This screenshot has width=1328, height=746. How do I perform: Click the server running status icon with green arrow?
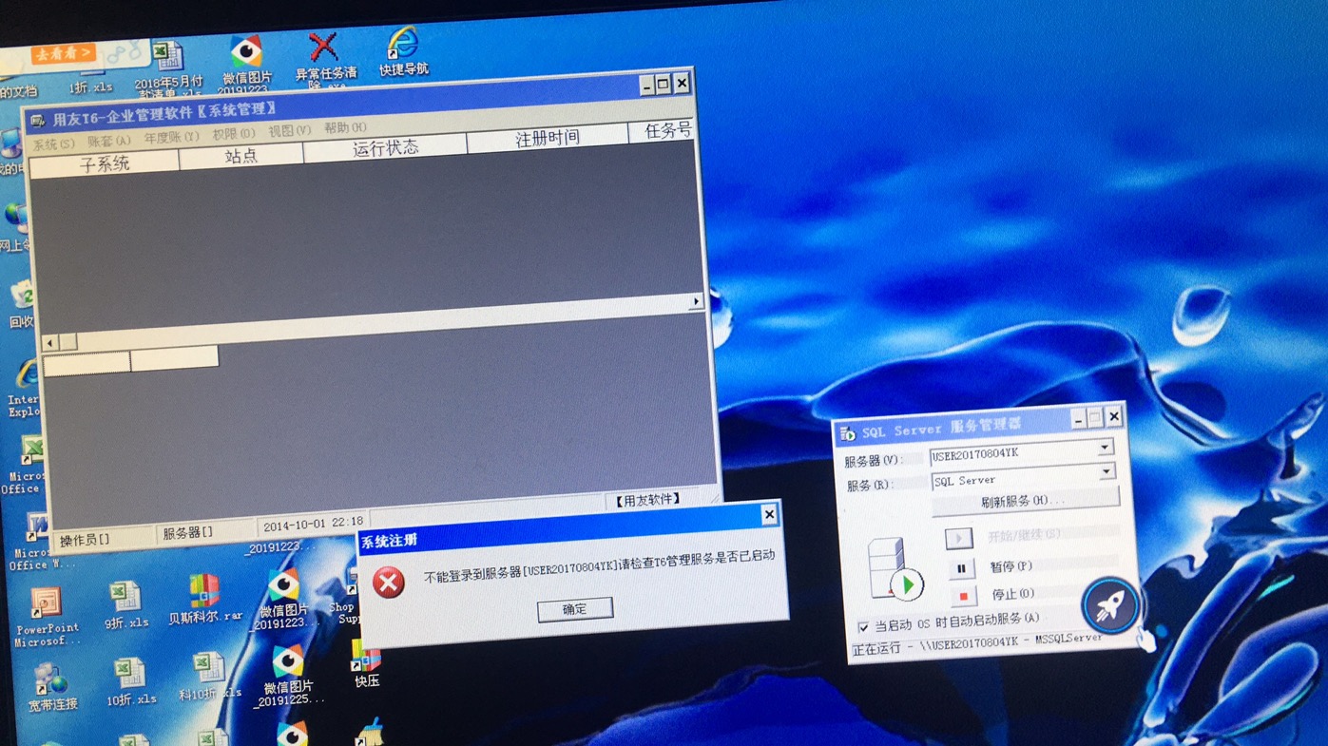895,569
